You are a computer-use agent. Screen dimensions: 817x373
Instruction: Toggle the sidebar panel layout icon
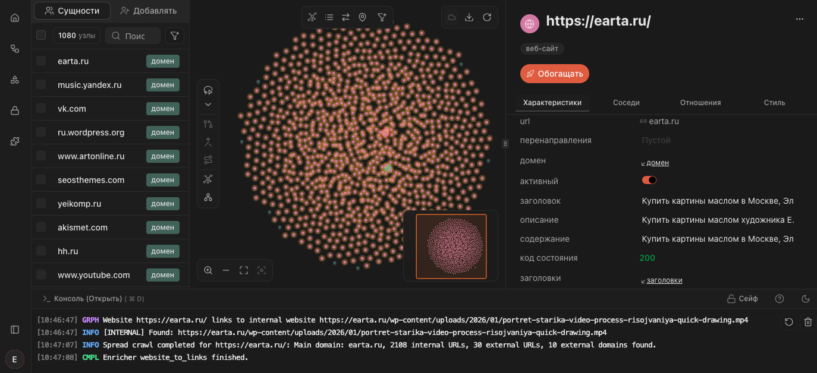pos(15,330)
